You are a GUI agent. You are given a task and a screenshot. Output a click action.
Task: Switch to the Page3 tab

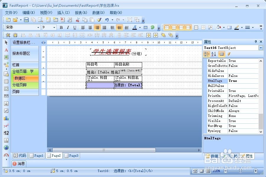tap(72, 156)
